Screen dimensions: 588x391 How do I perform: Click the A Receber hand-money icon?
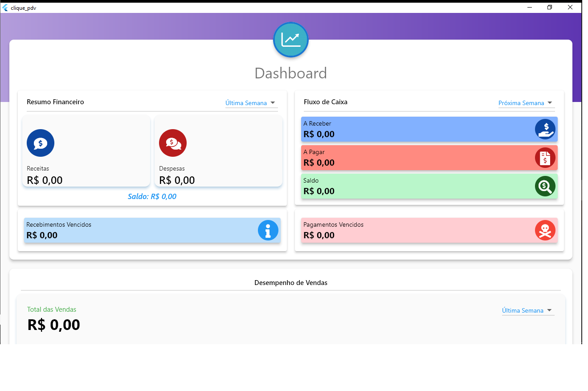tap(545, 129)
